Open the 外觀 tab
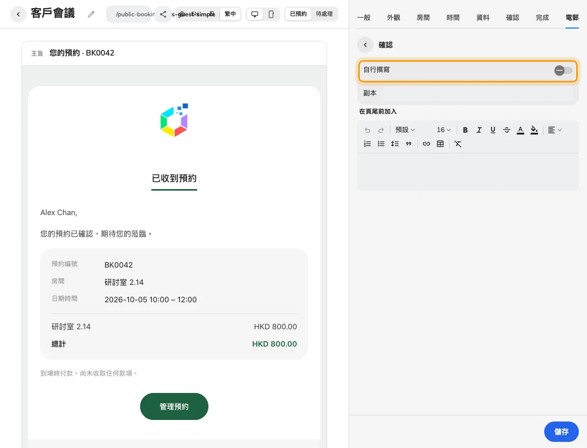The image size is (587, 448). pyautogui.click(x=393, y=18)
